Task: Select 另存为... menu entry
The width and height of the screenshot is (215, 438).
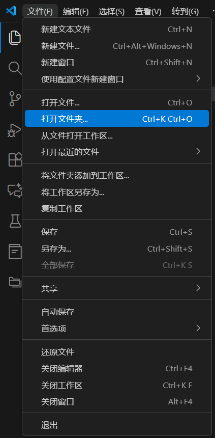Action: [116, 249]
